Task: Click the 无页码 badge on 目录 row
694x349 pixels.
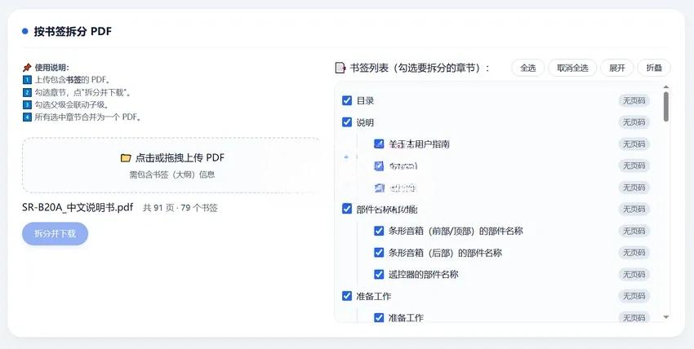Action: click(634, 101)
